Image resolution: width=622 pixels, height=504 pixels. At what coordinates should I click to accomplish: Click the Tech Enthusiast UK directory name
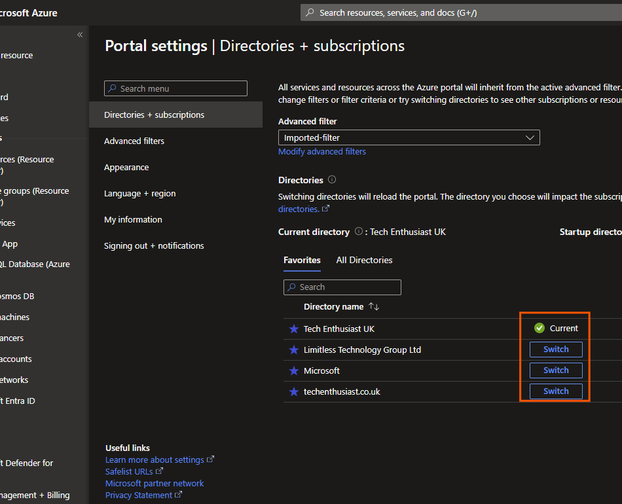338,329
